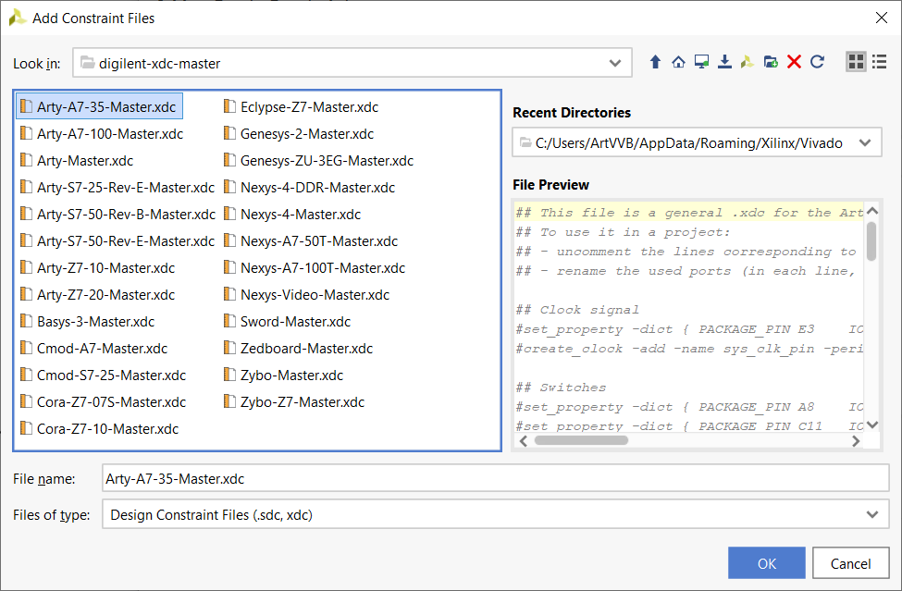Select Genesys-2-Master.xdc file

299,134
